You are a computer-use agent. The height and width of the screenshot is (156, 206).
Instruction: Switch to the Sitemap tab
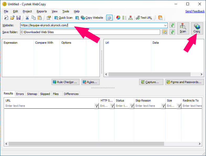pyautogui.click(x=32, y=94)
